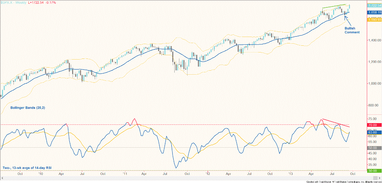This screenshot has width=382, height=183.
Task: Click the 1,000.00 price axis label
Action: pyautogui.click(x=375, y=84)
